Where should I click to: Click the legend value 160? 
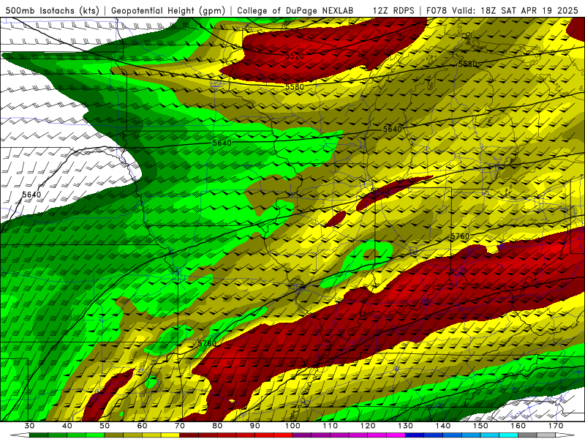click(518, 426)
